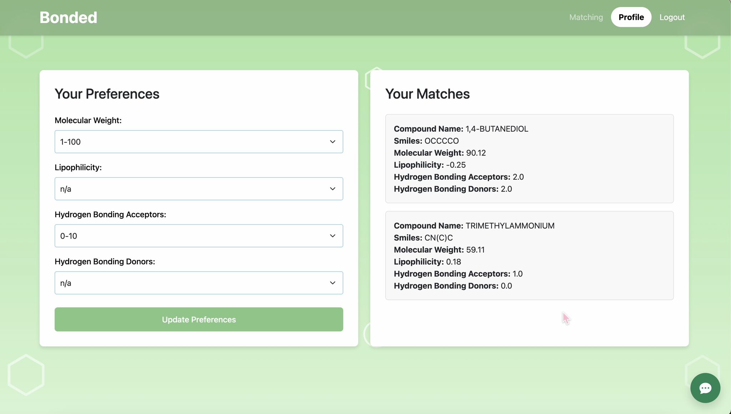
Task: Open the chat bubble widget
Action: click(x=705, y=388)
